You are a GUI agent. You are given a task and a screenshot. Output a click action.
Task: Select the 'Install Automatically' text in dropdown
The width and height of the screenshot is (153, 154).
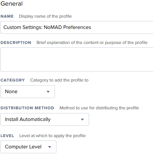(28, 119)
